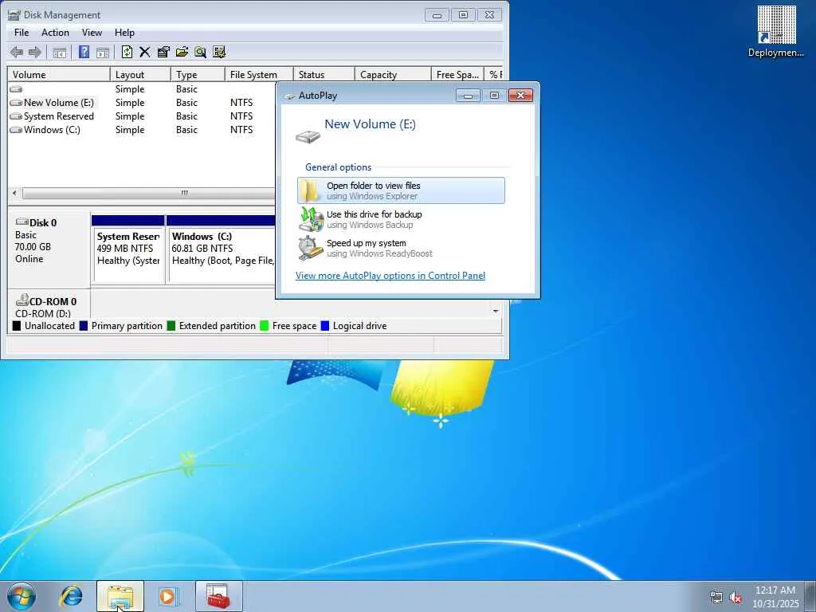Click the Show desktop strip right of the clock
816x612 pixels.
(810, 596)
